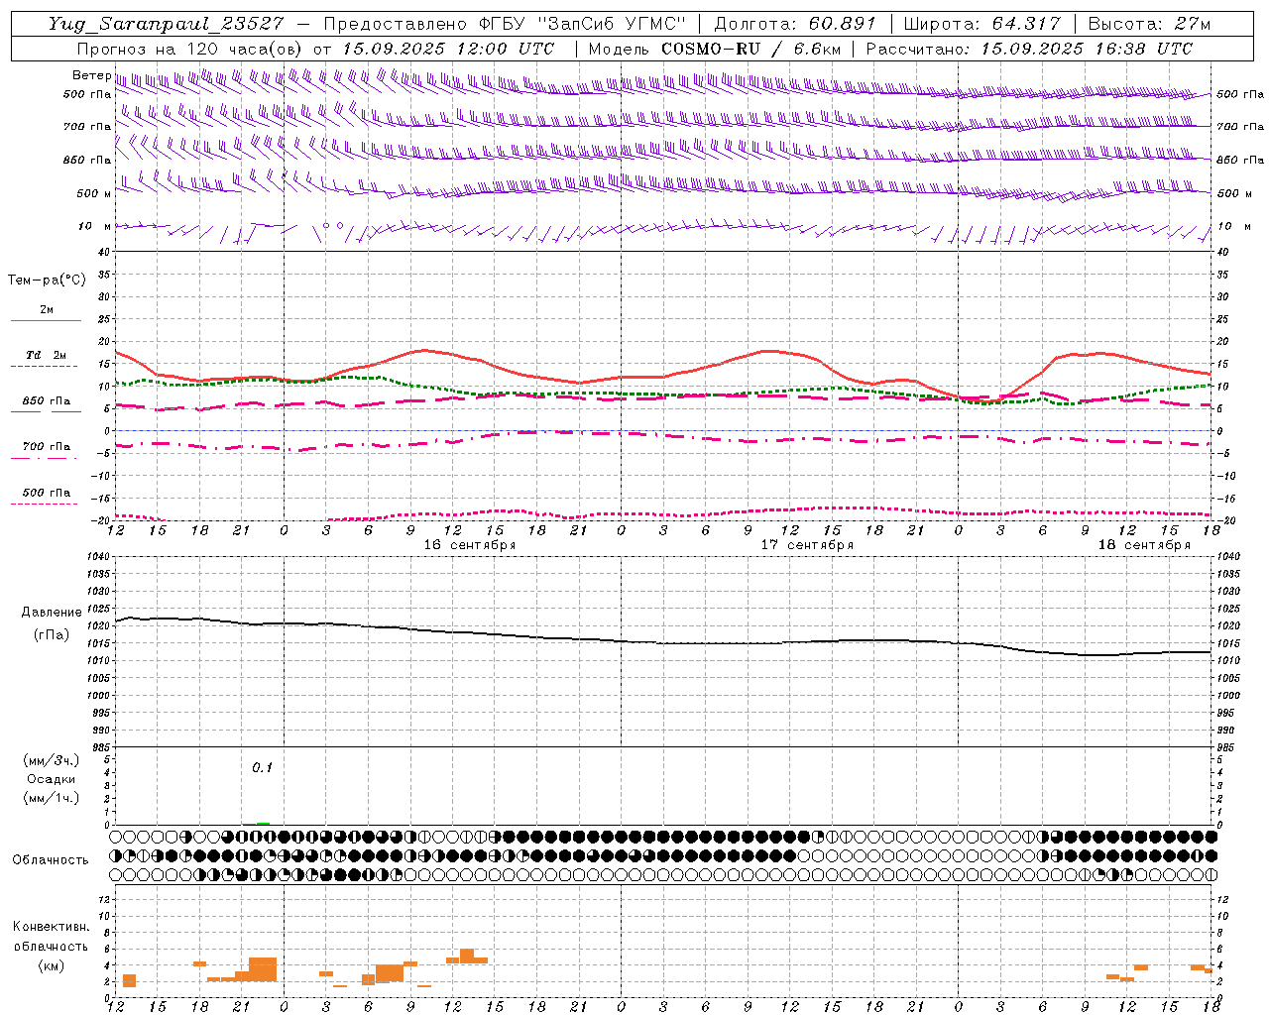The height and width of the screenshot is (1015, 1269).
Task: Click the model name COSMO-RU / 6.6км
Action: click(x=750, y=49)
